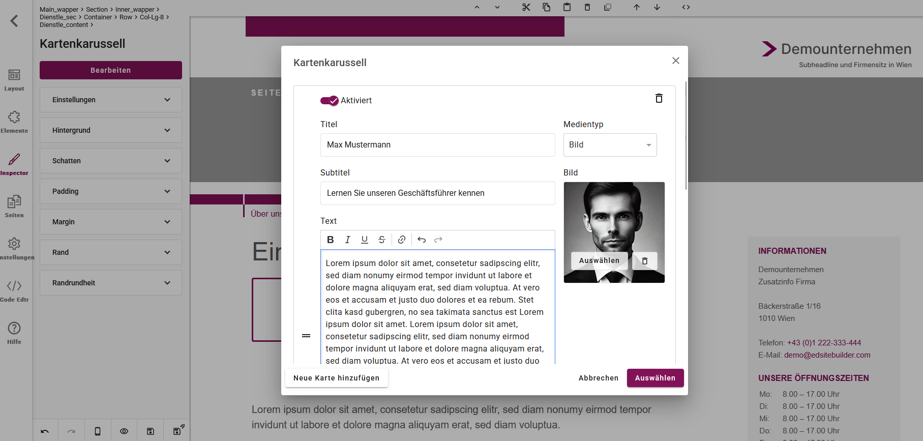Toggle preview eye icon in bottom bar
Viewport: 923px width, 441px height.
coord(124,431)
